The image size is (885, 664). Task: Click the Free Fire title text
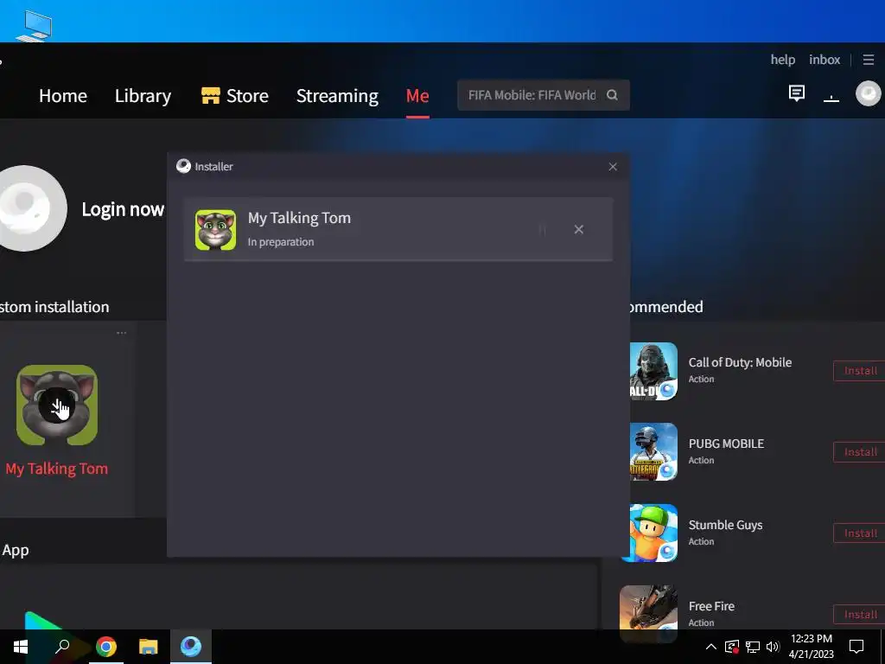point(711,606)
